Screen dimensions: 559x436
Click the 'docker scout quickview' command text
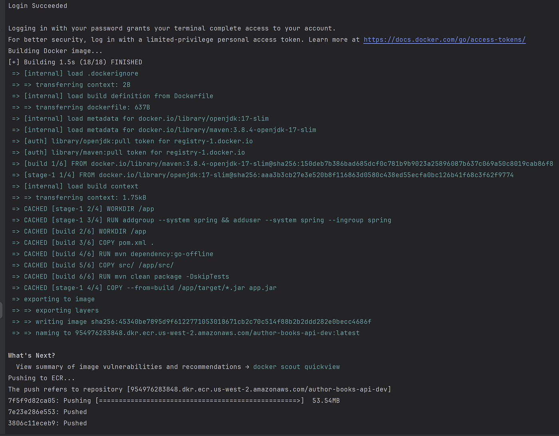pyautogui.click(x=296, y=367)
